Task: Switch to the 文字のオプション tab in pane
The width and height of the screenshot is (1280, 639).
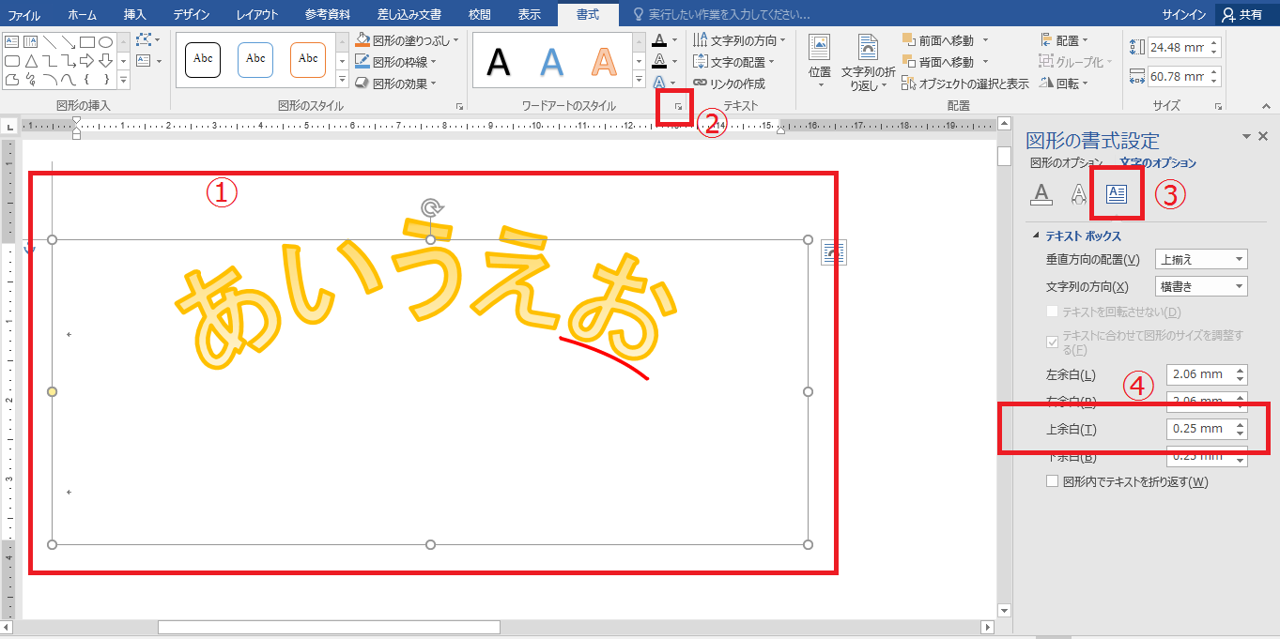Action: click(1158, 163)
